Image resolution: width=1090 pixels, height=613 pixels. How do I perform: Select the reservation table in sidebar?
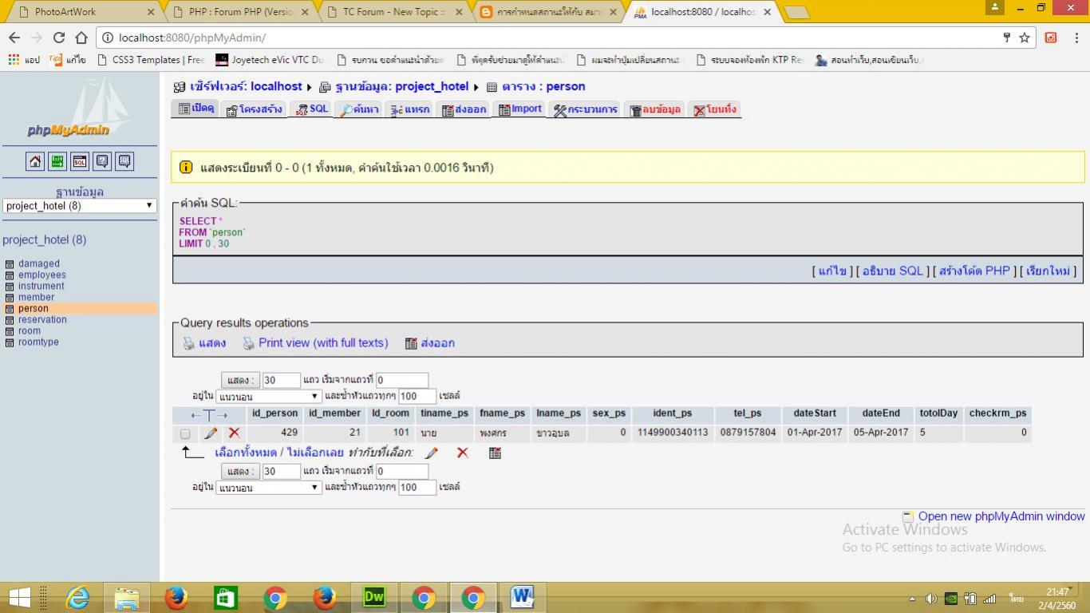pos(42,319)
